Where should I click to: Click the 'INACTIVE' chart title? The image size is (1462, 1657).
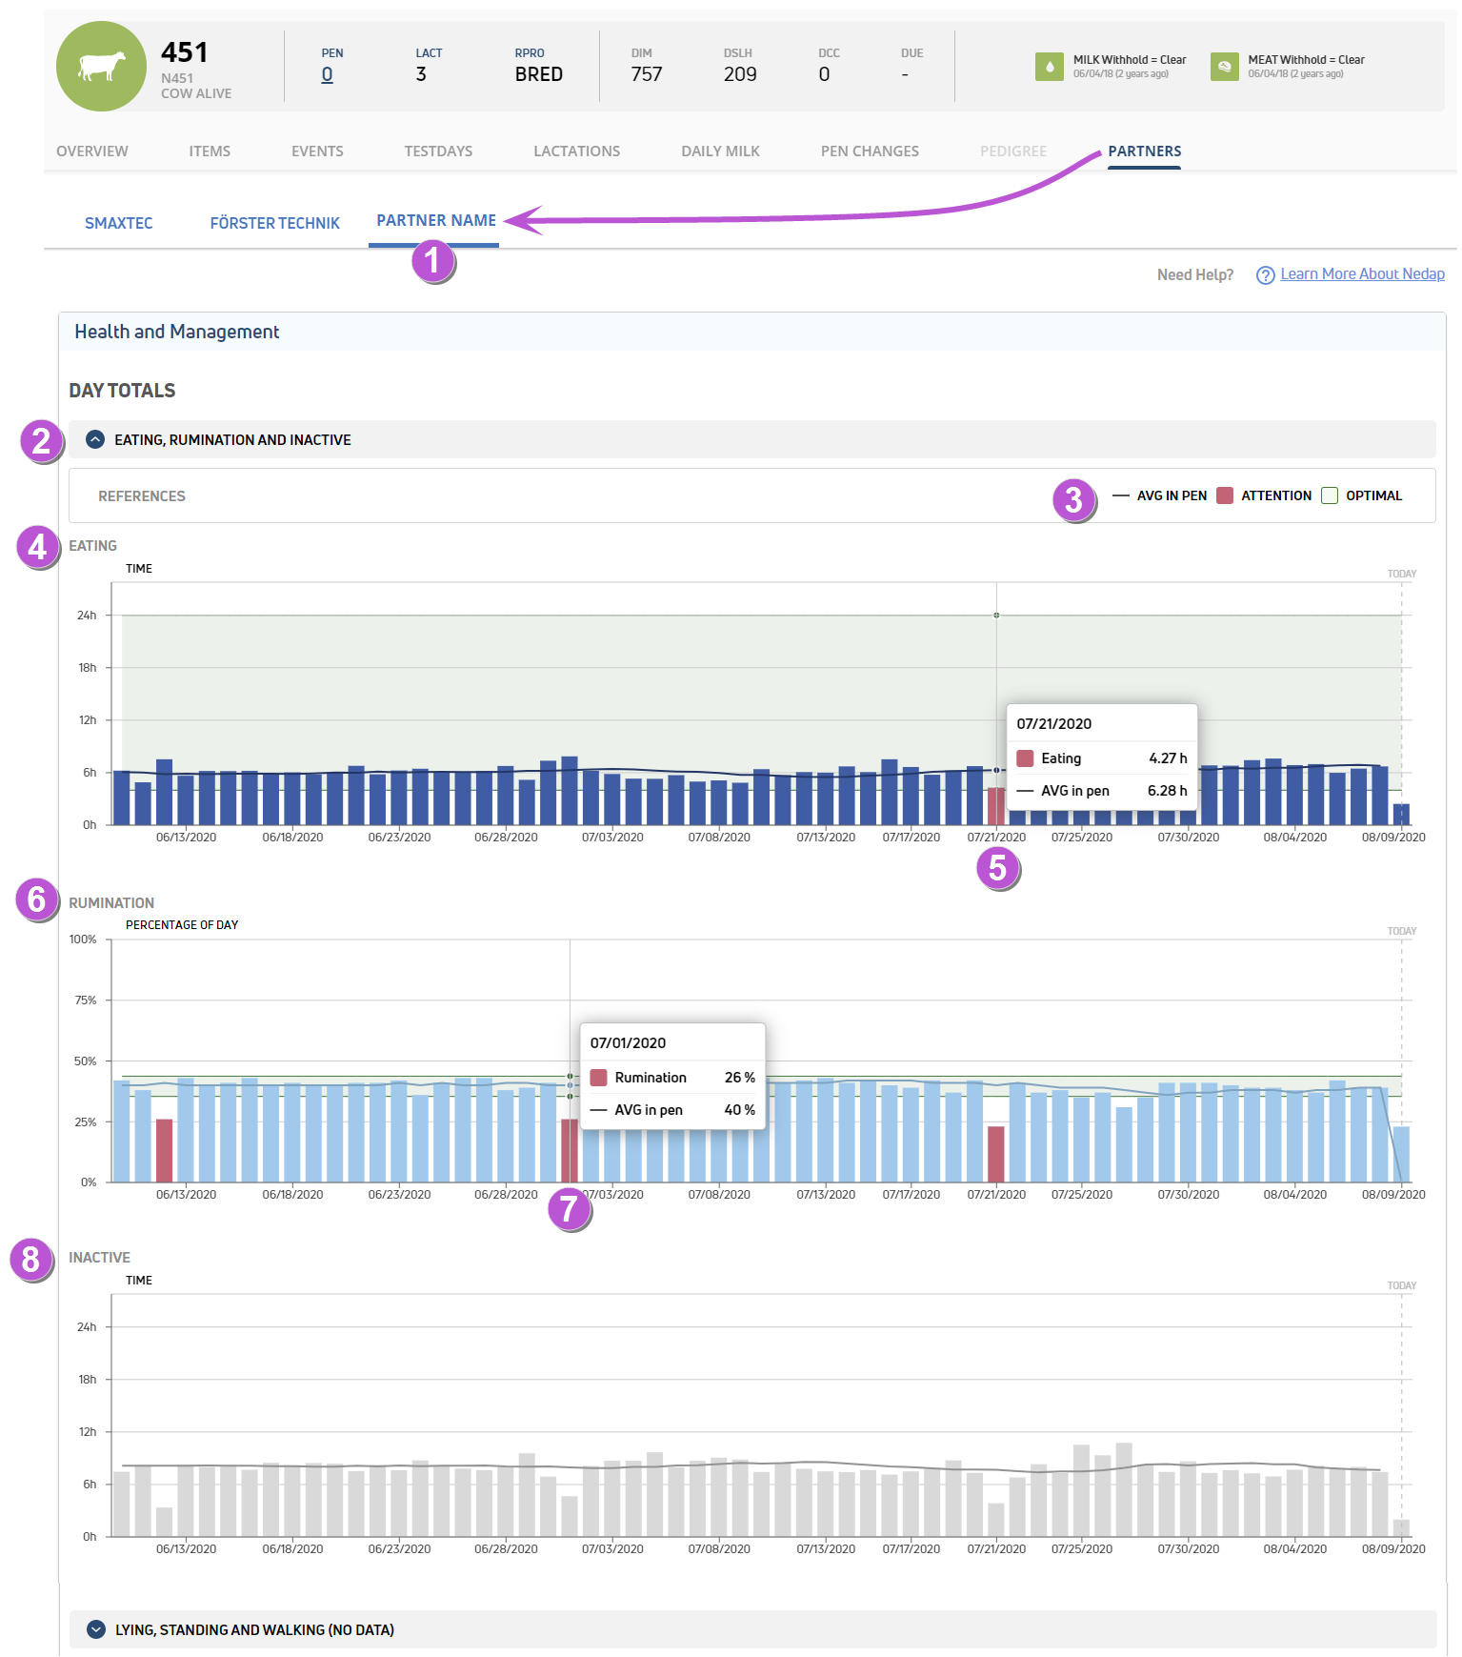(x=99, y=1258)
